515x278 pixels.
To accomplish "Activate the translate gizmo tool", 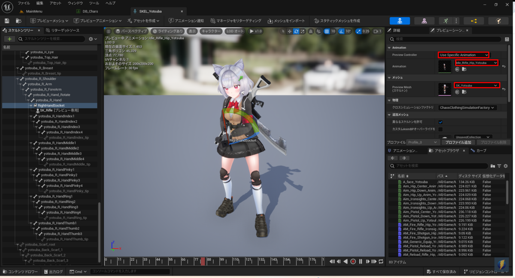I will 290,31.
